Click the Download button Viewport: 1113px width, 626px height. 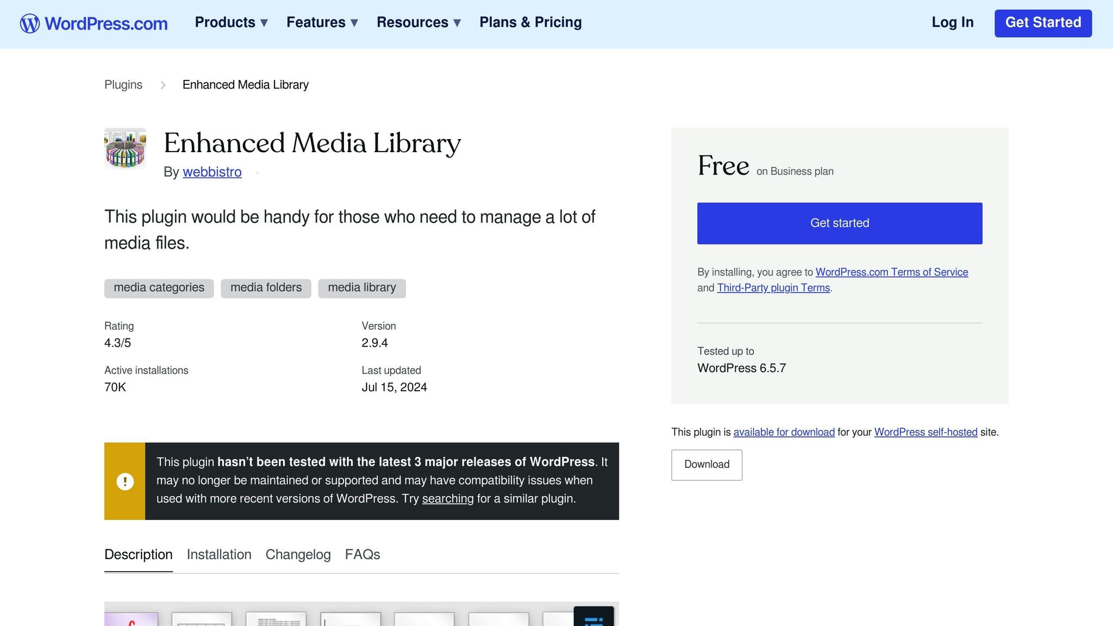706,465
